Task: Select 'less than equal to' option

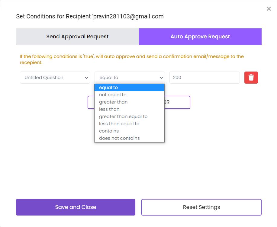Action: pyautogui.click(x=119, y=123)
